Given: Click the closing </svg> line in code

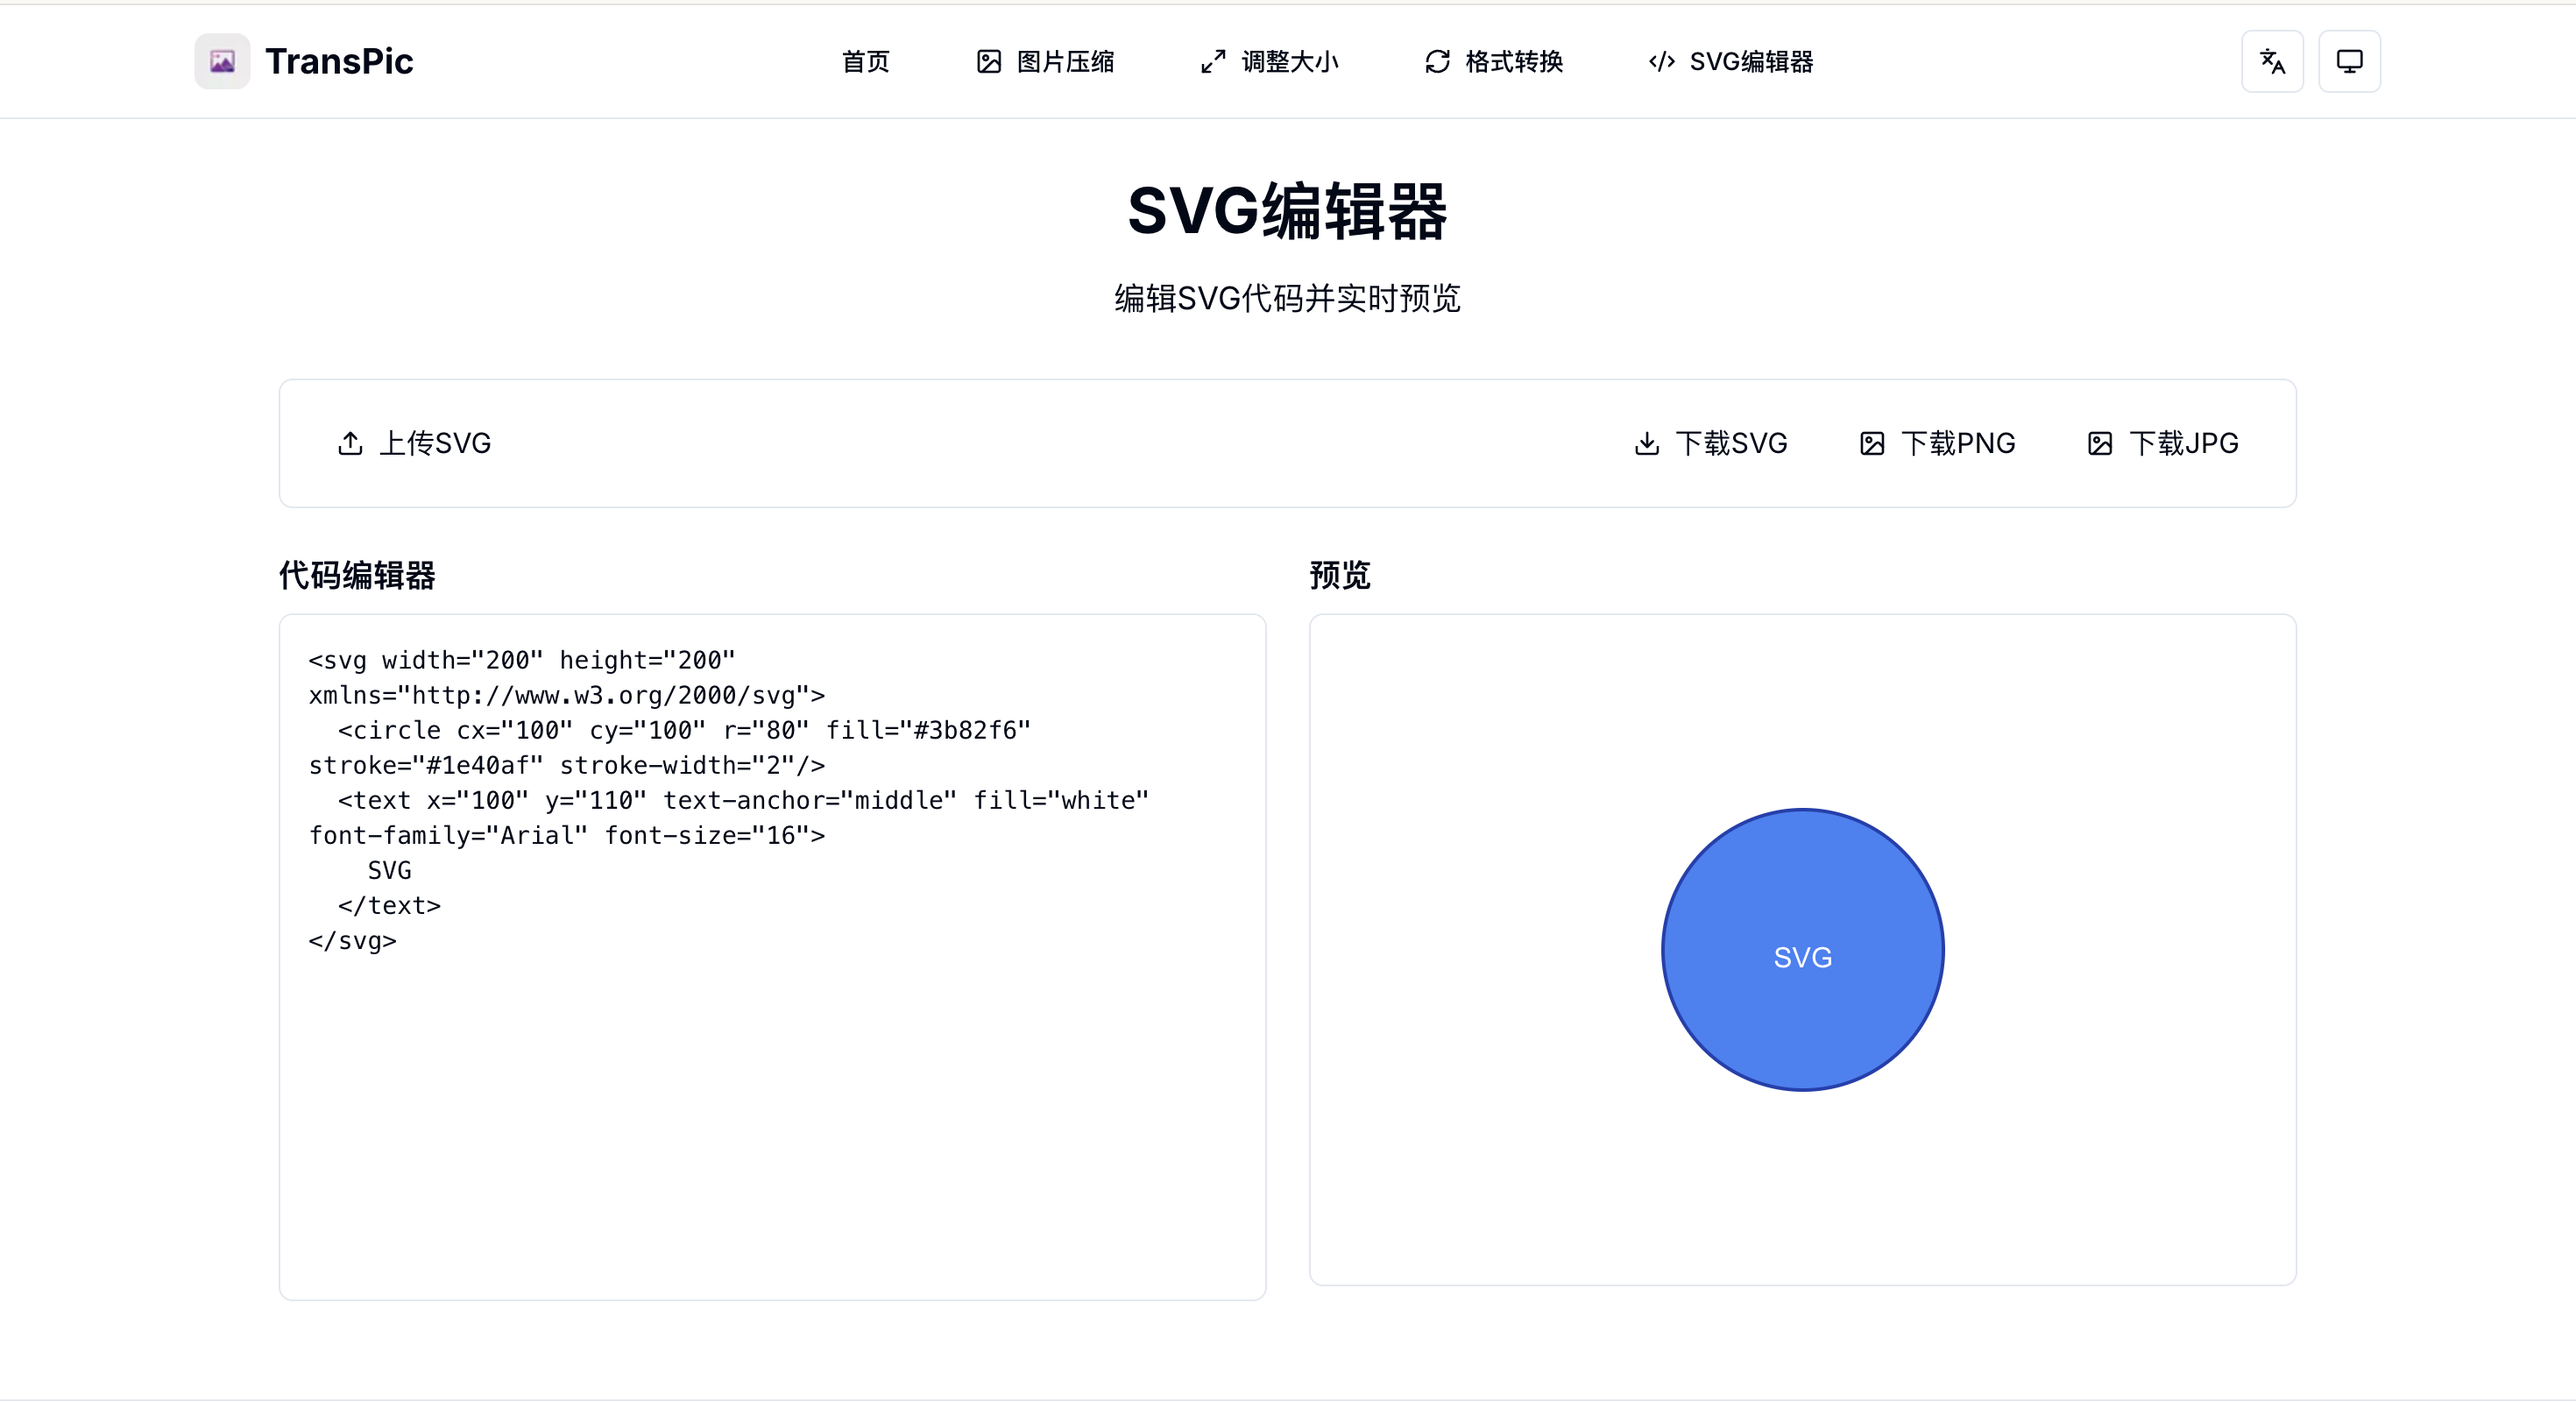Looking at the screenshot, I should tap(353, 941).
